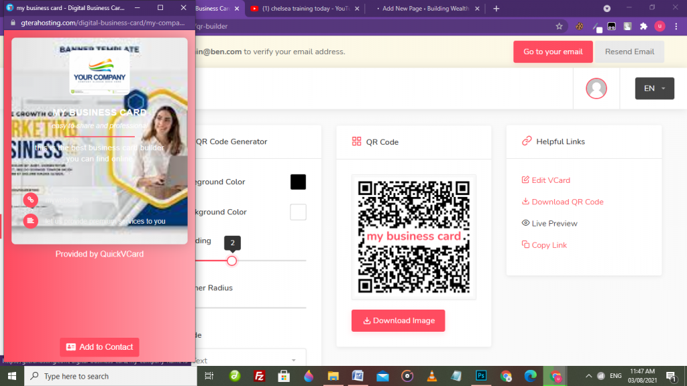Click the Download QR Code arrow icon

[x=525, y=201]
